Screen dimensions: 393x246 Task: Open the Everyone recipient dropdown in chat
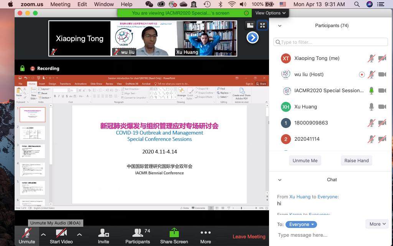click(x=301, y=224)
